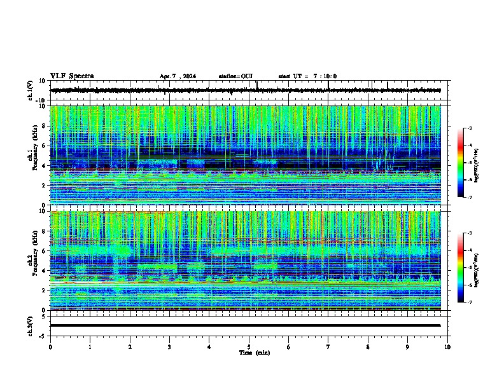Screen dimensions: 504x389
Task: Click the log(PSD) label beside lower colour bar
Action: [x=477, y=270]
